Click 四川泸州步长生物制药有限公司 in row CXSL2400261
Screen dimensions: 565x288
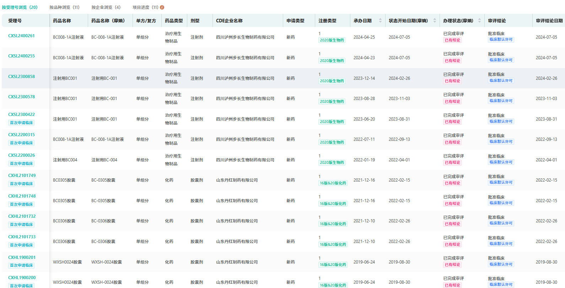click(x=245, y=37)
